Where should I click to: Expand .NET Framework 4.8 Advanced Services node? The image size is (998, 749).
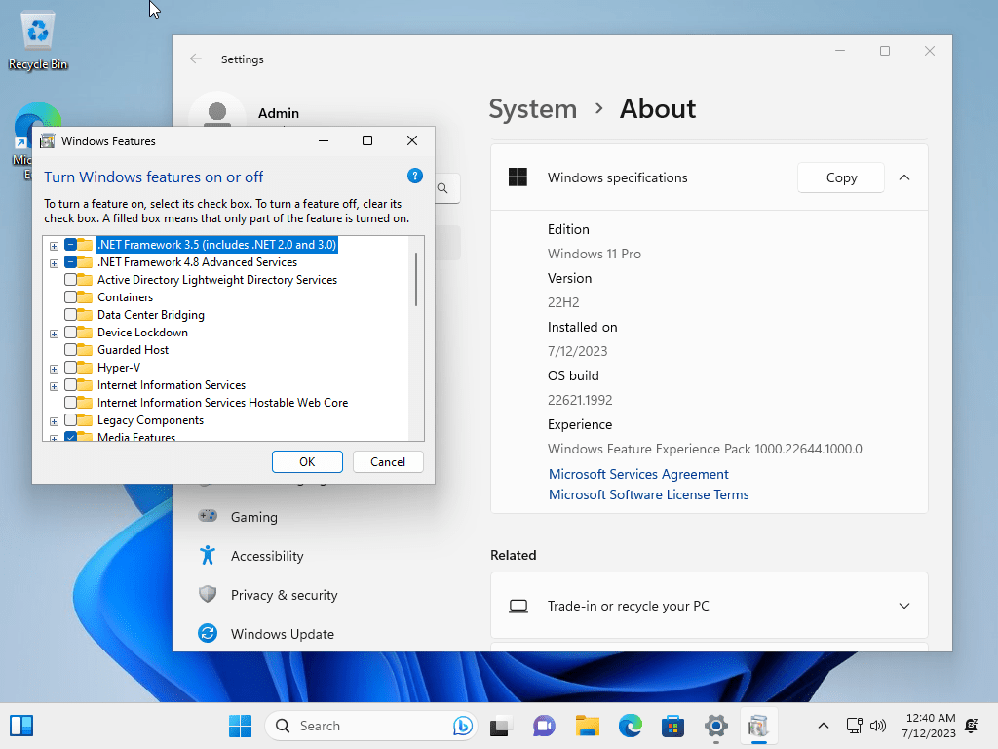coord(55,263)
